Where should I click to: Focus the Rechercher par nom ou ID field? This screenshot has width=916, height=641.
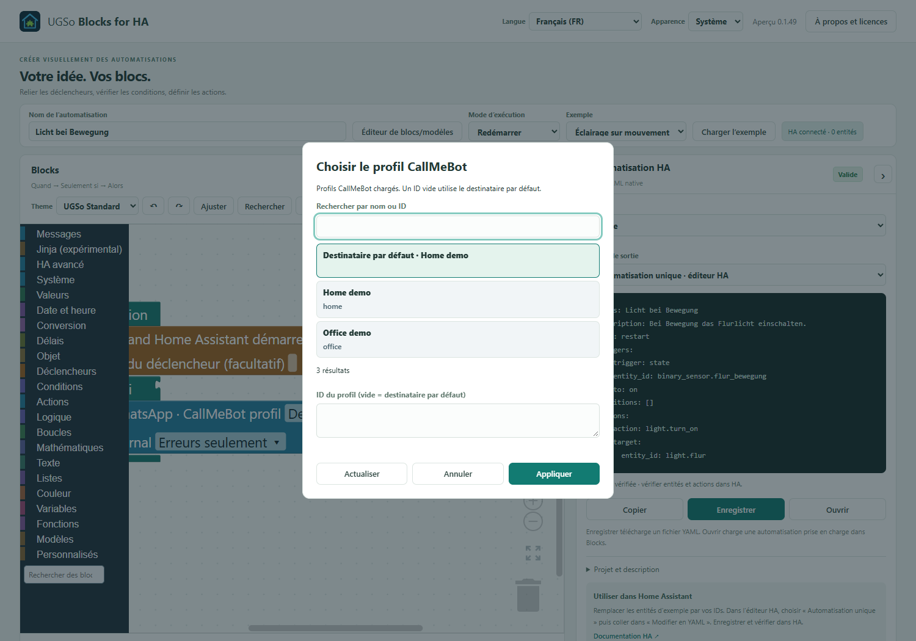tap(458, 226)
